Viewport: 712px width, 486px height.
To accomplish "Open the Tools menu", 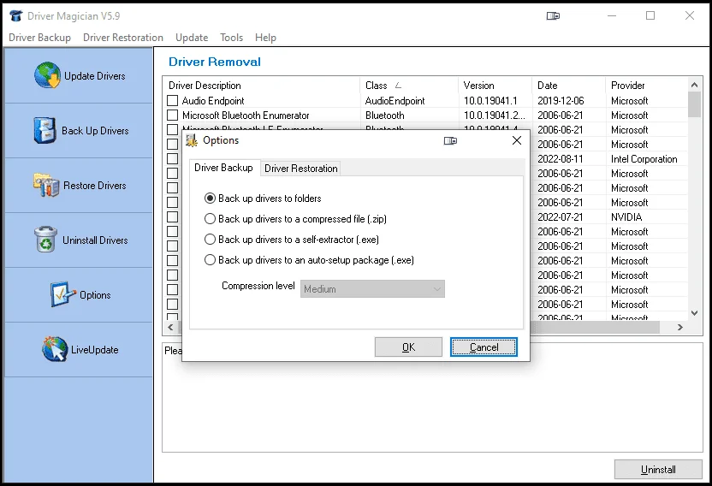I will 231,38.
